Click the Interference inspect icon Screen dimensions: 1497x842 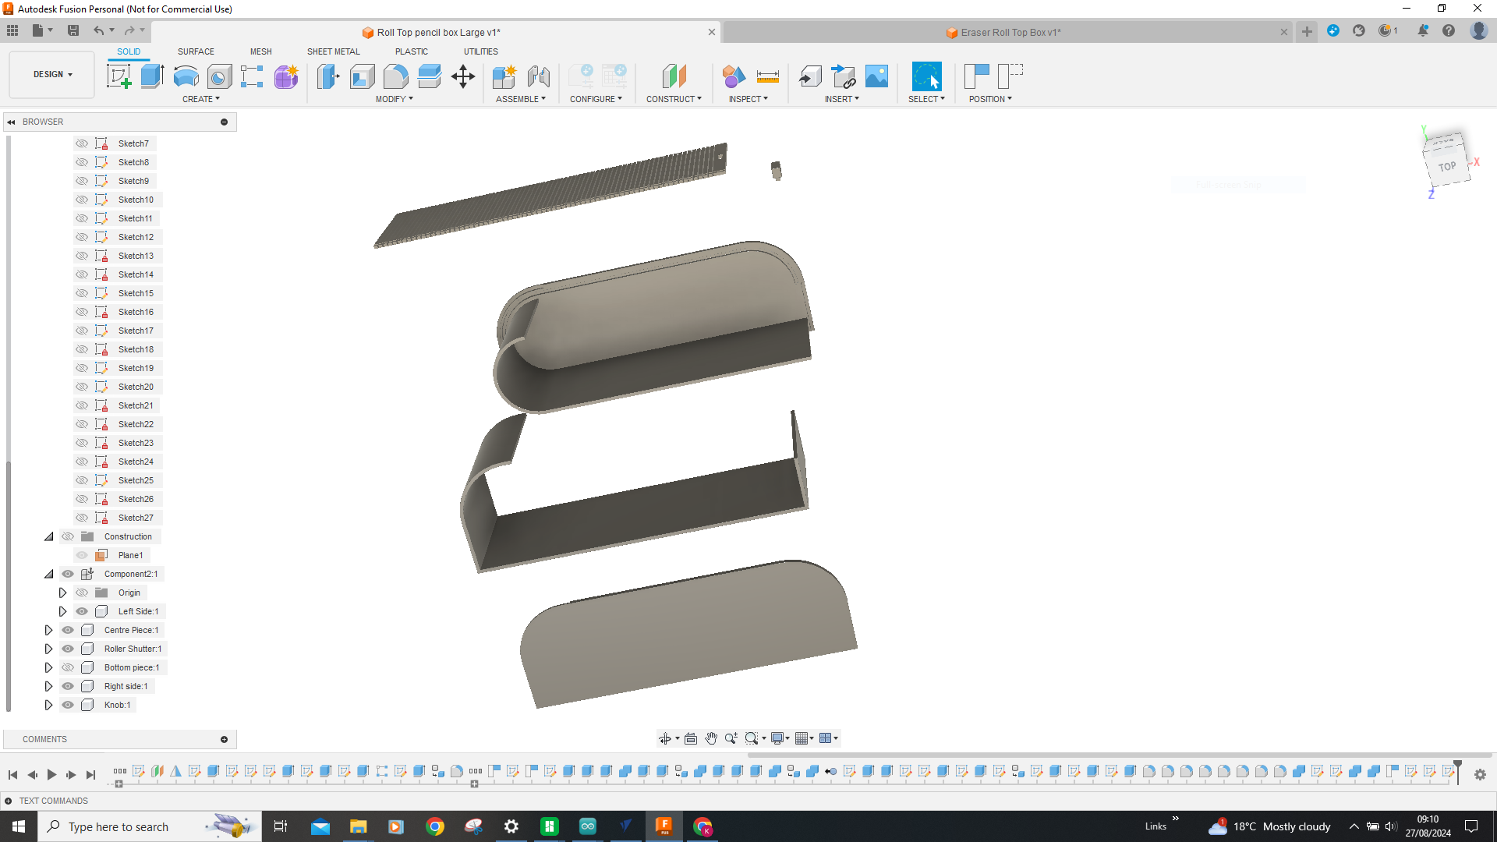734,76
